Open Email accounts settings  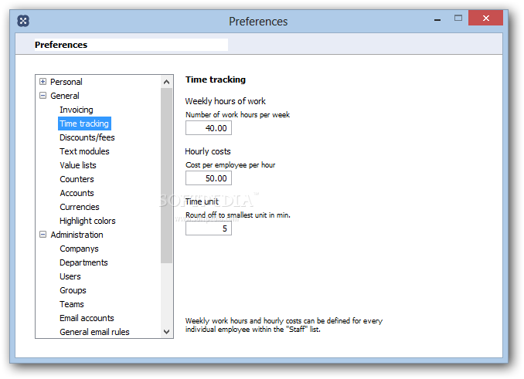[87, 318]
